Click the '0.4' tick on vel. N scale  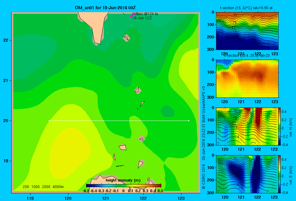click(284, 112)
